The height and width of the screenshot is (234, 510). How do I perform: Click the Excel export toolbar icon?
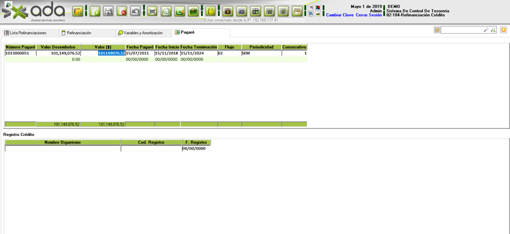click(180, 11)
